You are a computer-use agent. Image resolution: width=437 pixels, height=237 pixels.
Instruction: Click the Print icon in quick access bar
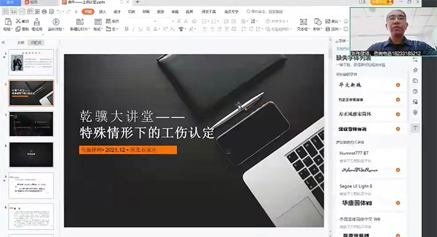tap(44, 12)
